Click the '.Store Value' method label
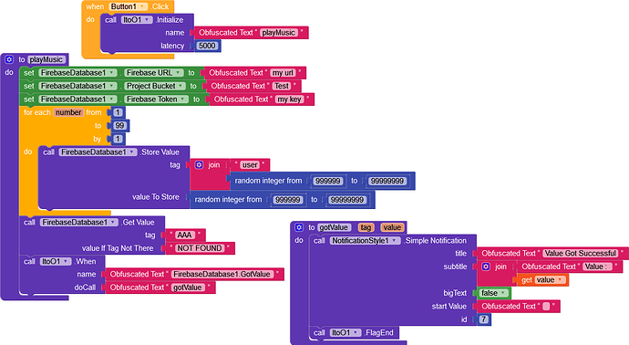629x345 pixels. tap(160, 152)
